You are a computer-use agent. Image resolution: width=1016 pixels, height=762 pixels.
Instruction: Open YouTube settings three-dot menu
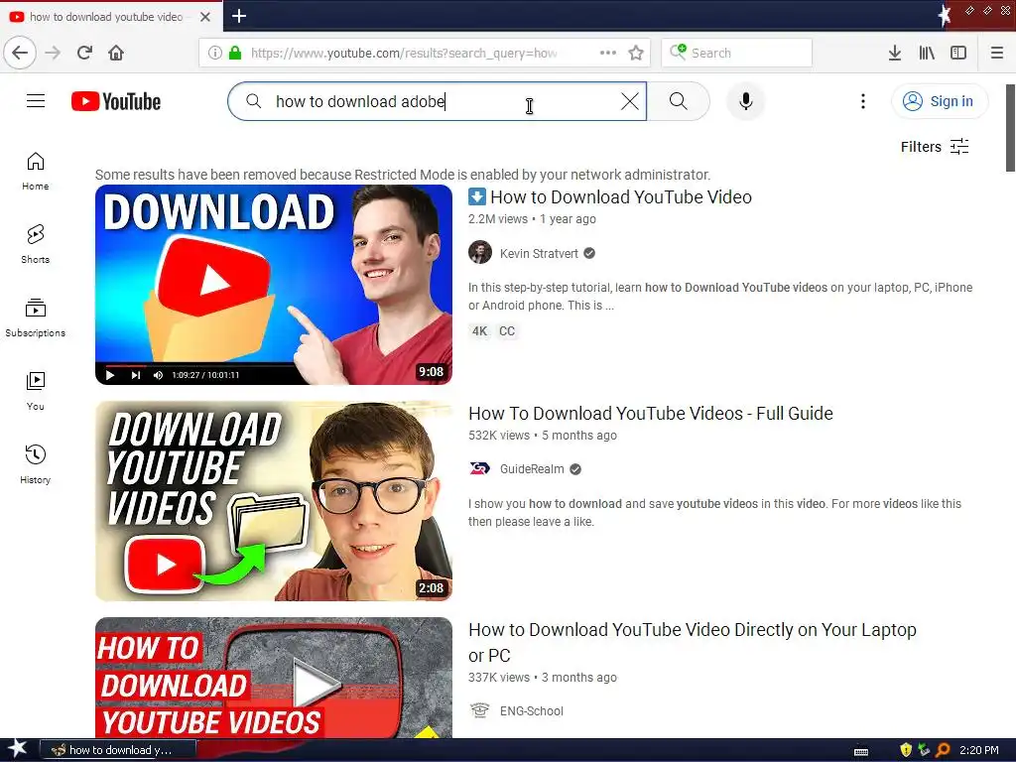coord(862,101)
